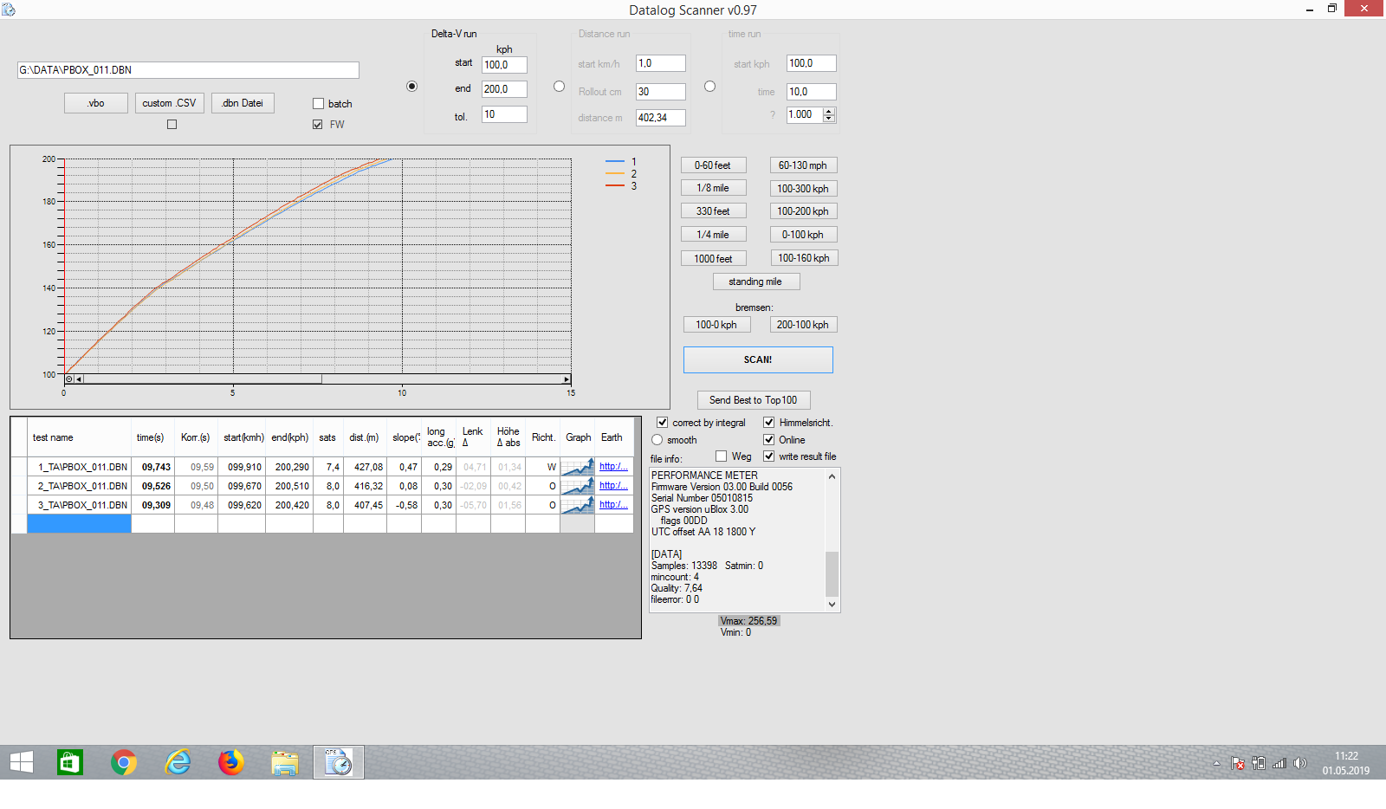Launch Google Chrome from taskbar
Screen dimensions: 1386x809
pos(124,762)
